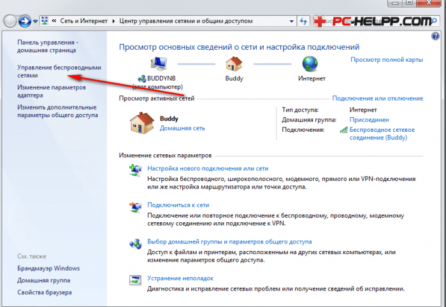Screen dimensions: 446x307
Task: Click the Интернет globe icon in map
Action: tap(310, 64)
